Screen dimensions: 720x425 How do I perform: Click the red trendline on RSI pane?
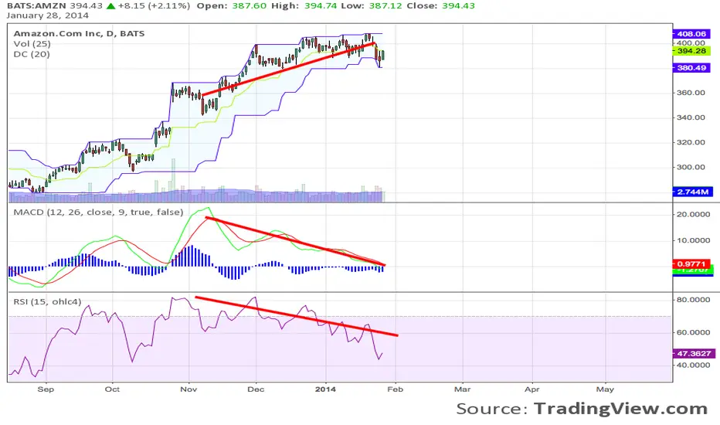coord(297,316)
